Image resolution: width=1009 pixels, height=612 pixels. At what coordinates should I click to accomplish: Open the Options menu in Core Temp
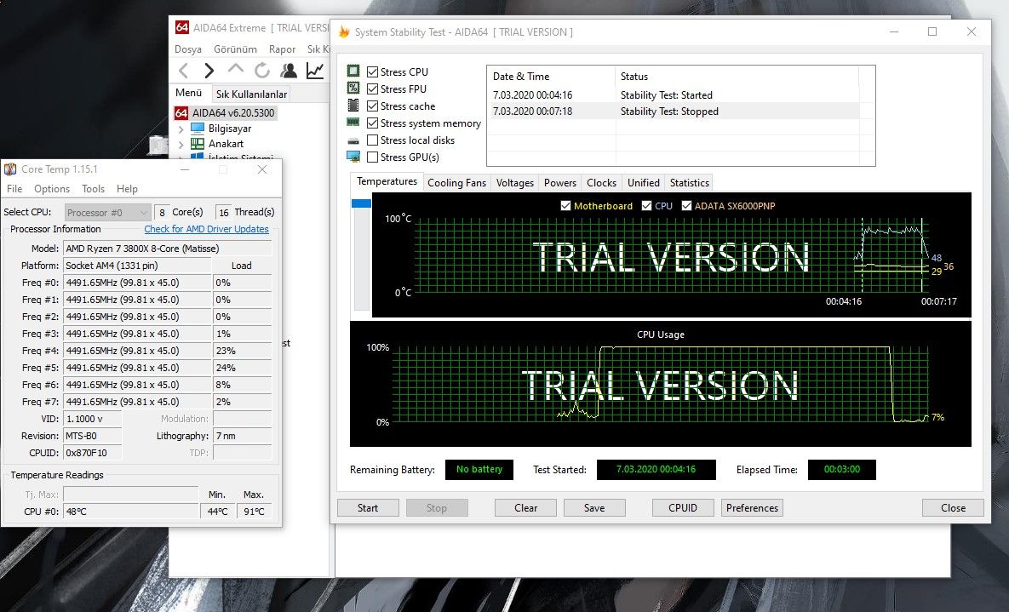point(52,189)
